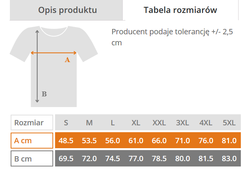The width and height of the screenshot is (242, 176).
Task: Select the 5XL size column header
Action: pos(229,123)
